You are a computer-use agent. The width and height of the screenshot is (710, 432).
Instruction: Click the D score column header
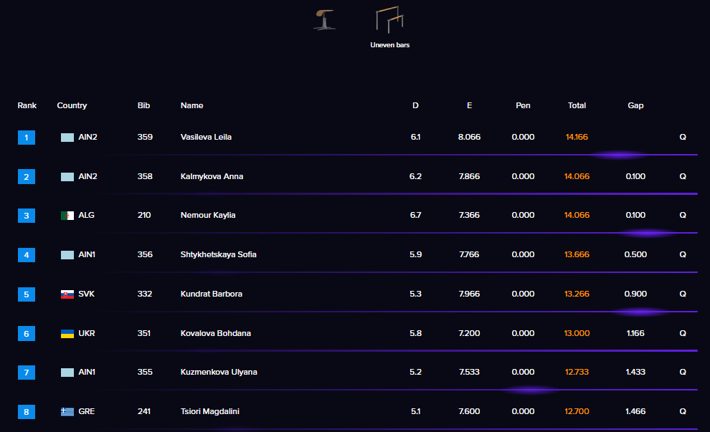point(416,105)
